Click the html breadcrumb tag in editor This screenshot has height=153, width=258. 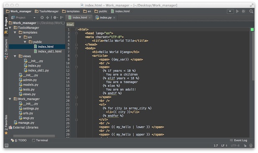tap(70, 25)
